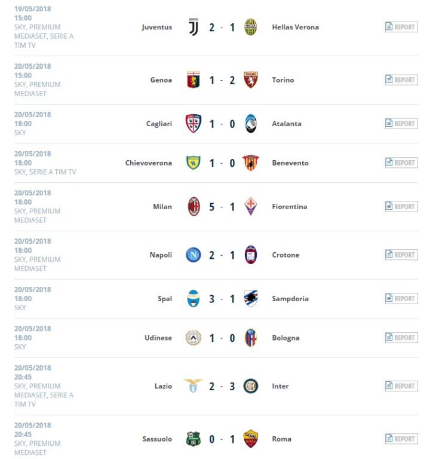The height and width of the screenshot is (459, 430).
Task: Click the Roma wolf crest
Action: tap(251, 439)
